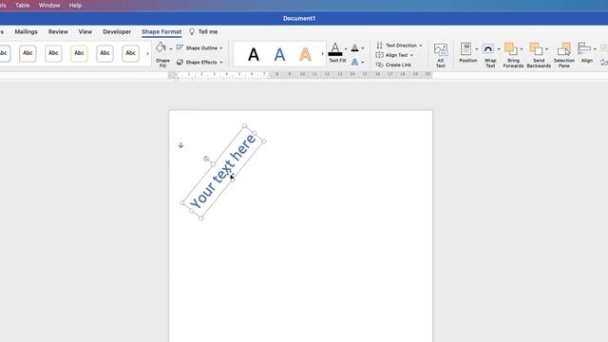Click the Wrap Text icon
This screenshot has height=342, width=608.
488,48
